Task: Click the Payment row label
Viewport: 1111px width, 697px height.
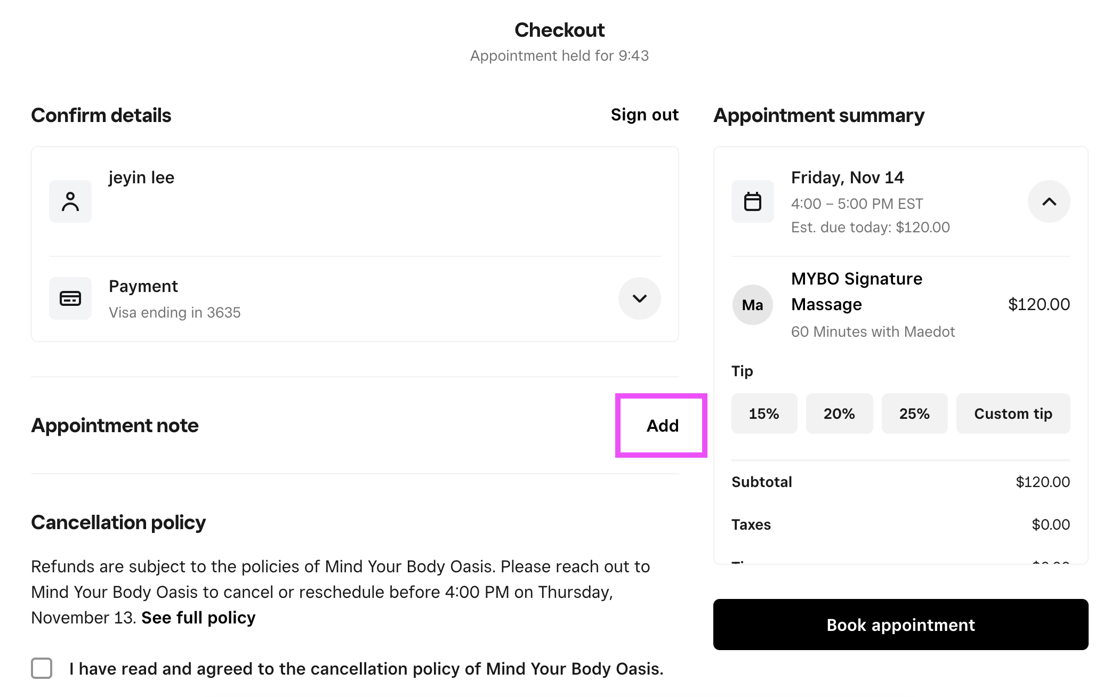Action: tap(143, 286)
